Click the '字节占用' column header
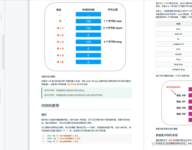 (x=113, y=10)
